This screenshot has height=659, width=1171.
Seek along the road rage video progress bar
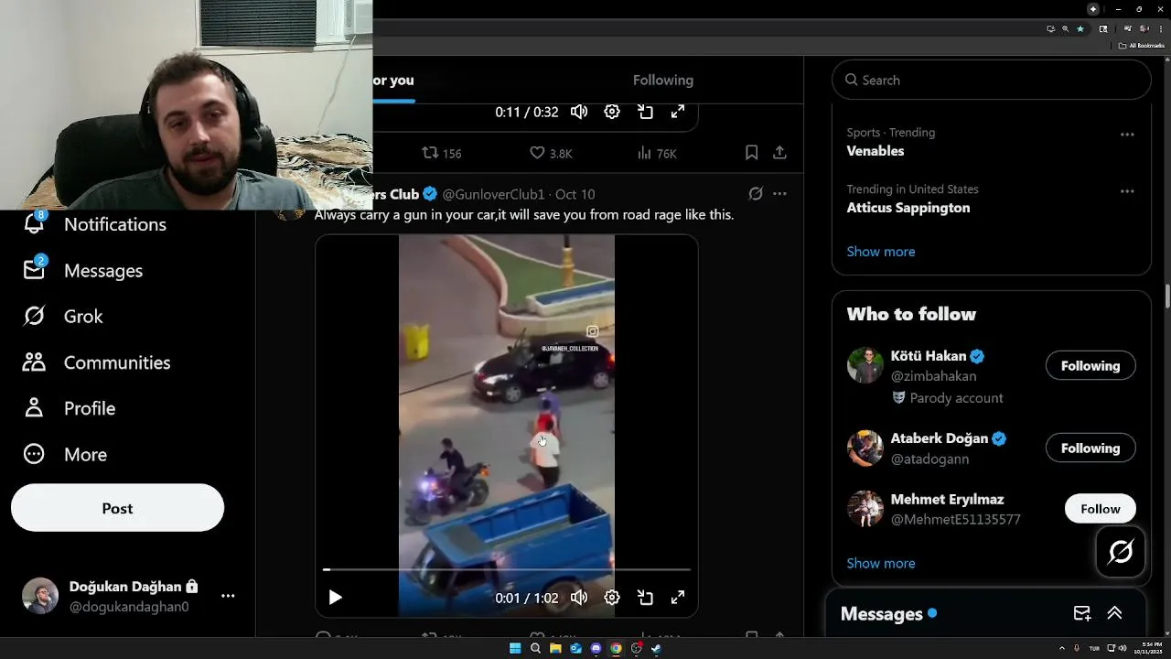tap(507, 569)
